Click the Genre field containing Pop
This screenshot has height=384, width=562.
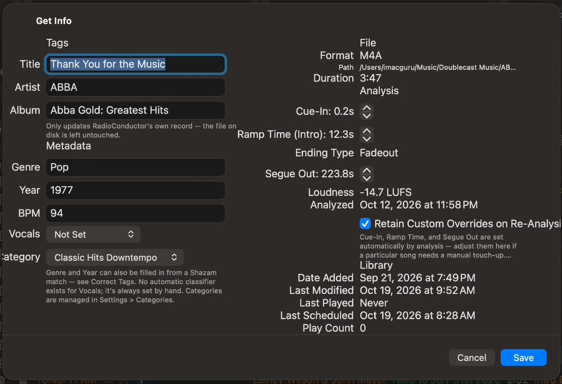[135, 167]
